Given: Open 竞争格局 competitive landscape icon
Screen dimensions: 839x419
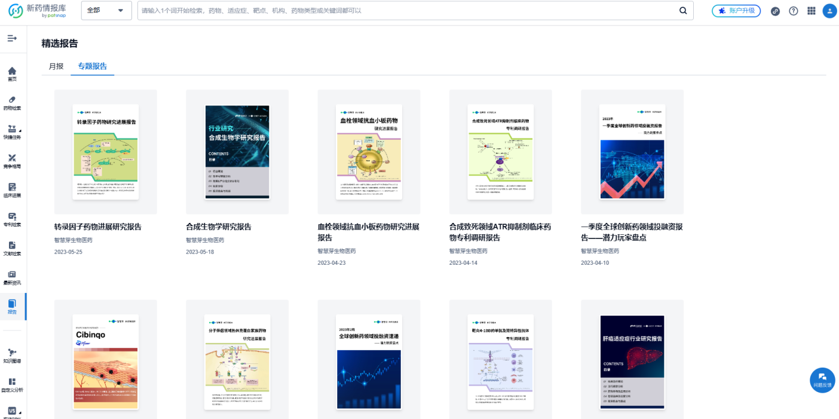Looking at the screenshot, I should pos(12,161).
